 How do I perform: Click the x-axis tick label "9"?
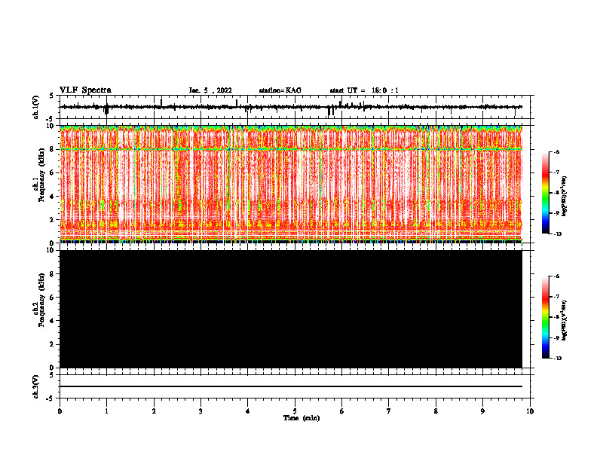point(482,411)
